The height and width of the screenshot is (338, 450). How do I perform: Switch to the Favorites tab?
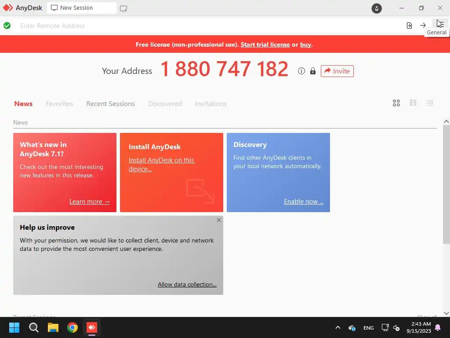[x=59, y=103]
